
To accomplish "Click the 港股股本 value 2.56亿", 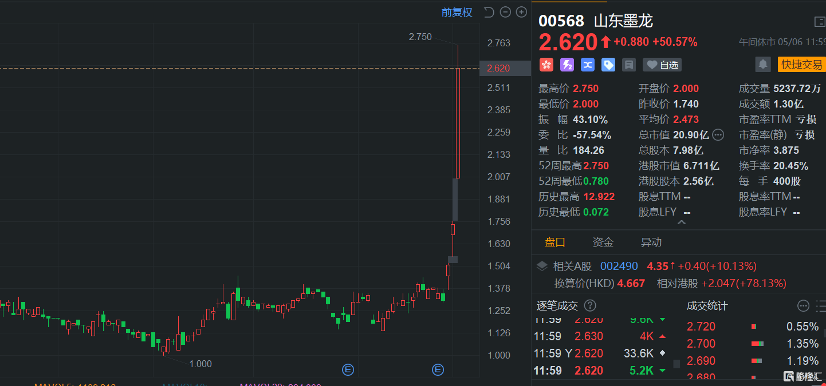I will point(698,181).
